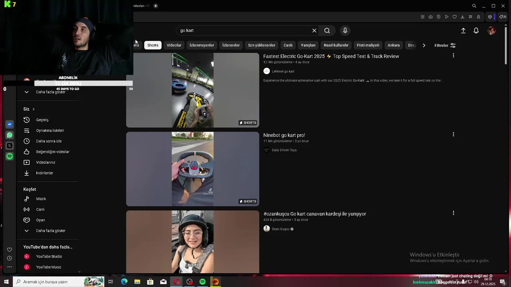Open Fastest Electric Go-Kart 2025 title link
Viewport: 511px width, 287px height.
[x=331, y=56]
